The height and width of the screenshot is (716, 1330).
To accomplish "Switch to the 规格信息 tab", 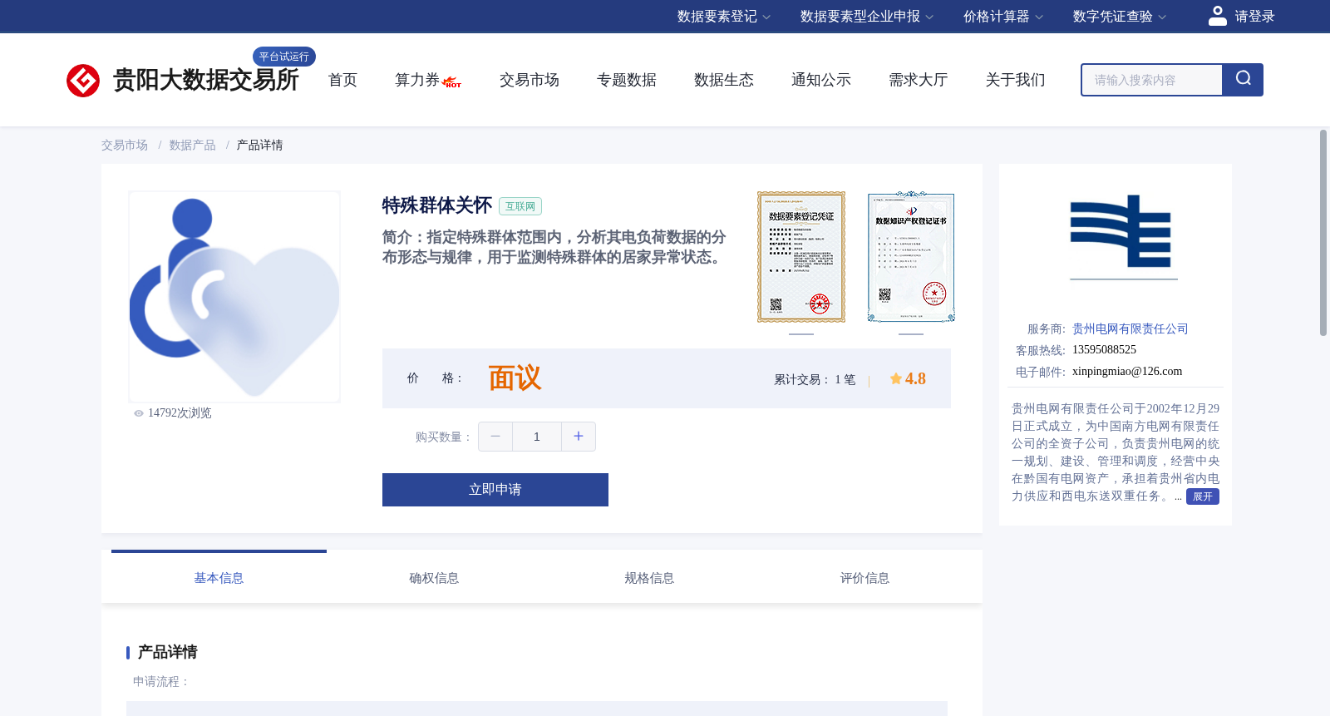I will point(649,578).
